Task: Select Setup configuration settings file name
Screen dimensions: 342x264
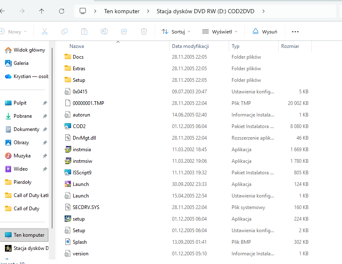Action: tap(79, 231)
